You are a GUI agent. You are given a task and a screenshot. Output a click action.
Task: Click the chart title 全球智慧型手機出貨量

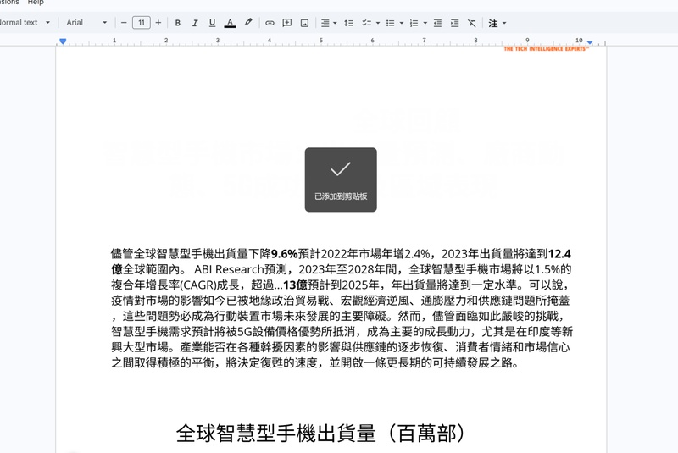276,433
